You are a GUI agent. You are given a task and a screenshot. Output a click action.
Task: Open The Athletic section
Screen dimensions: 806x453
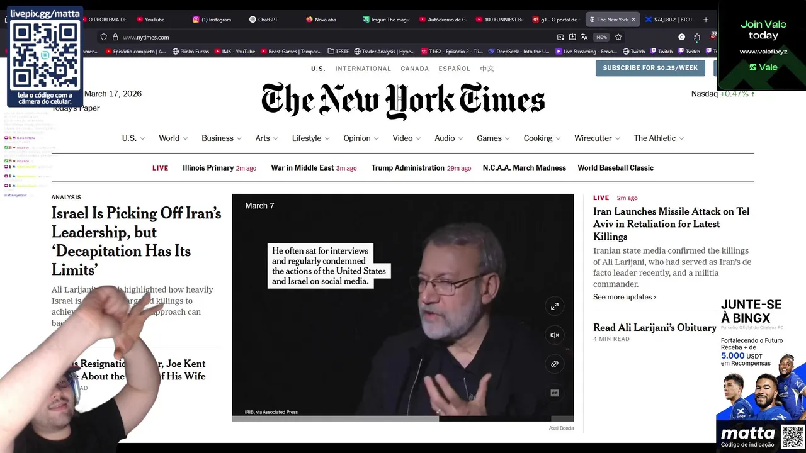[x=659, y=138]
